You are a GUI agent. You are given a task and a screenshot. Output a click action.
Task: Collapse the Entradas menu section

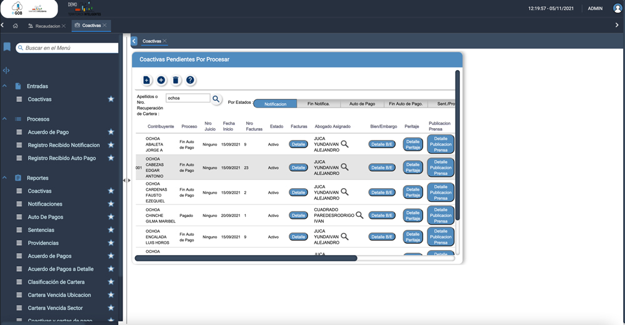[x=4, y=86]
